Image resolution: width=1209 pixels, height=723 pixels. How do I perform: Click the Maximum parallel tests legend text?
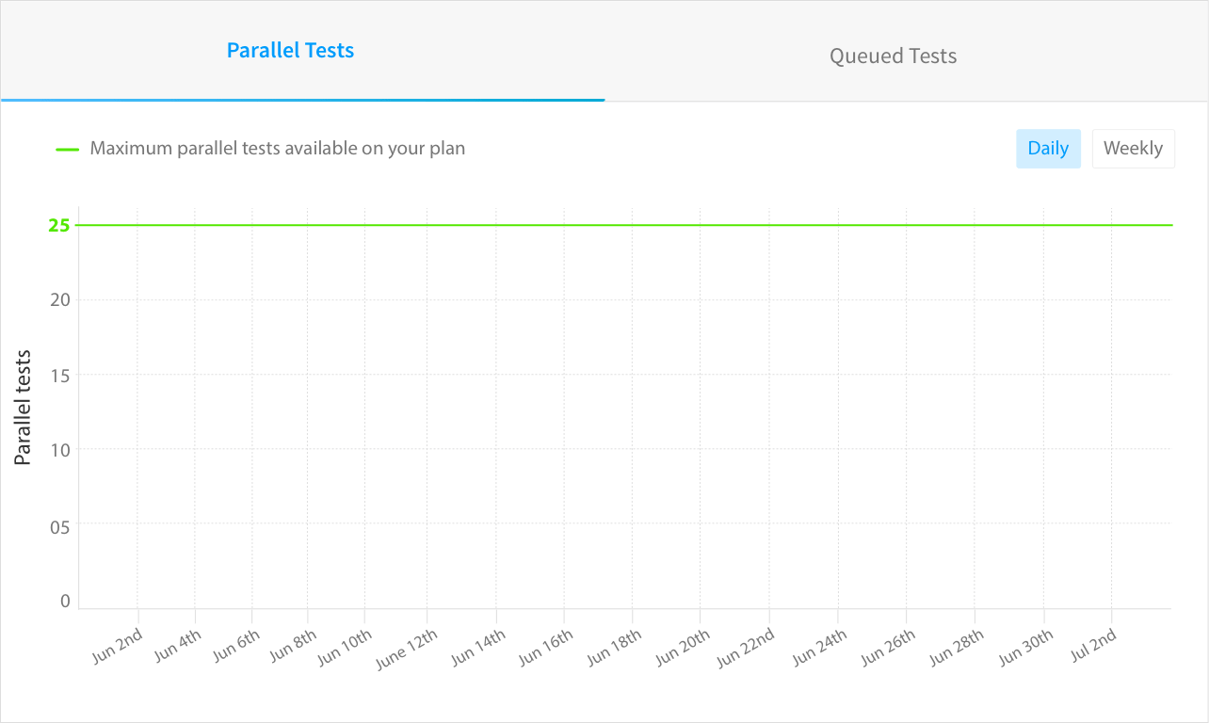click(277, 148)
